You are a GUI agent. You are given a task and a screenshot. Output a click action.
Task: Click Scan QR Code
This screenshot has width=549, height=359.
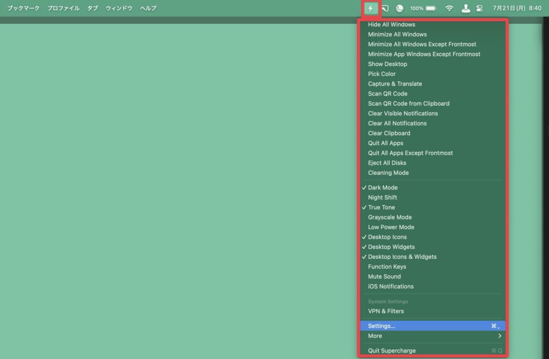pyautogui.click(x=433, y=93)
